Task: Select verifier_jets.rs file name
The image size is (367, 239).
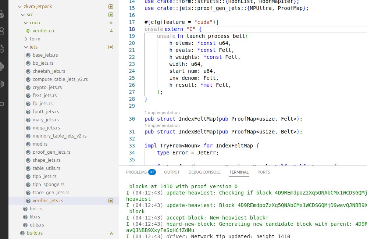Action: [x=48, y=201]
